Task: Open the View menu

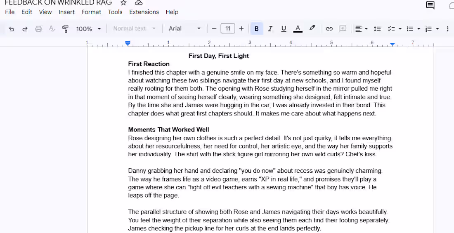Action: (45, 12)
